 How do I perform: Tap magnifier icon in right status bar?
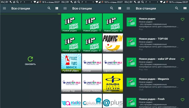click(x=142, y=2)
